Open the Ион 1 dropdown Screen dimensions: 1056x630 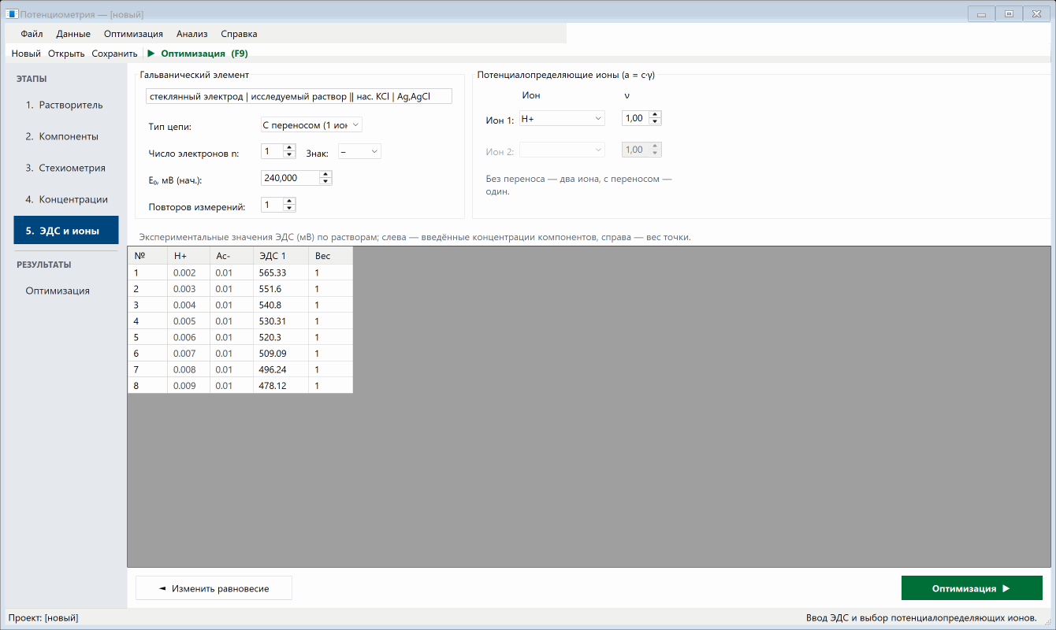(562, 118)
